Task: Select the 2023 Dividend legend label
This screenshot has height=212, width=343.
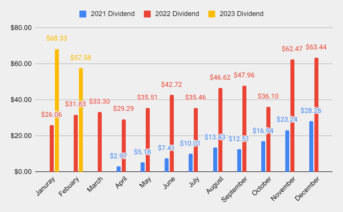Action: pyautogui.click(x=242, y=14)
